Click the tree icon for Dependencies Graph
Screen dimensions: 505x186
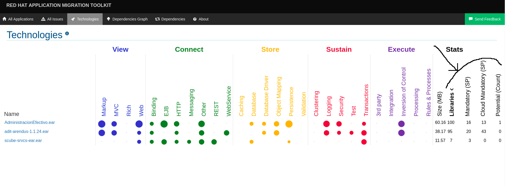click(108, 19)
